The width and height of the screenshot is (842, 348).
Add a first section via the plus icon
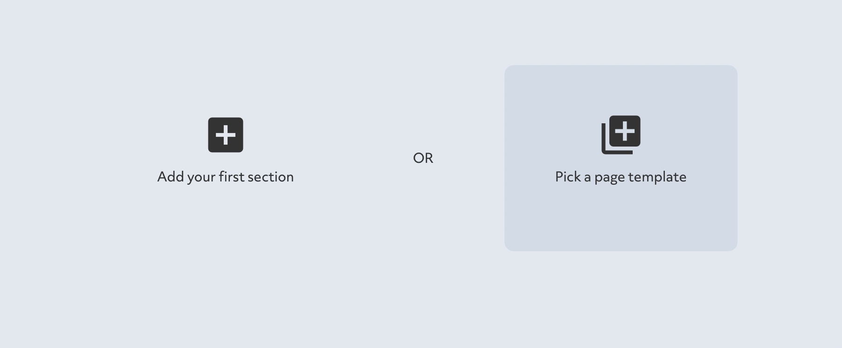click(226, 135)
